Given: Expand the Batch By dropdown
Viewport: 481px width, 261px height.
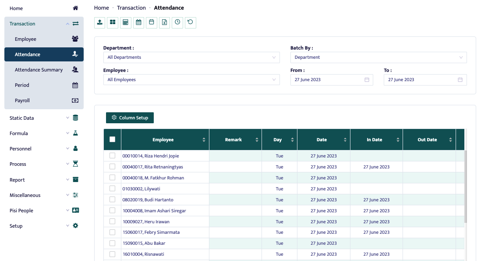Looking at the screenshot, I should (x=378, y=57).
